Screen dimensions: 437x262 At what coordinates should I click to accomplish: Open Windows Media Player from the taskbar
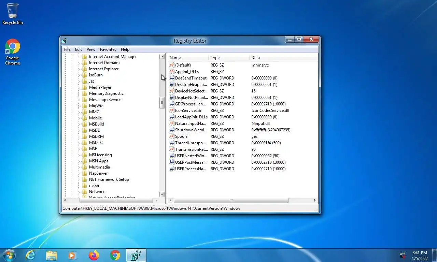[72, 255]
